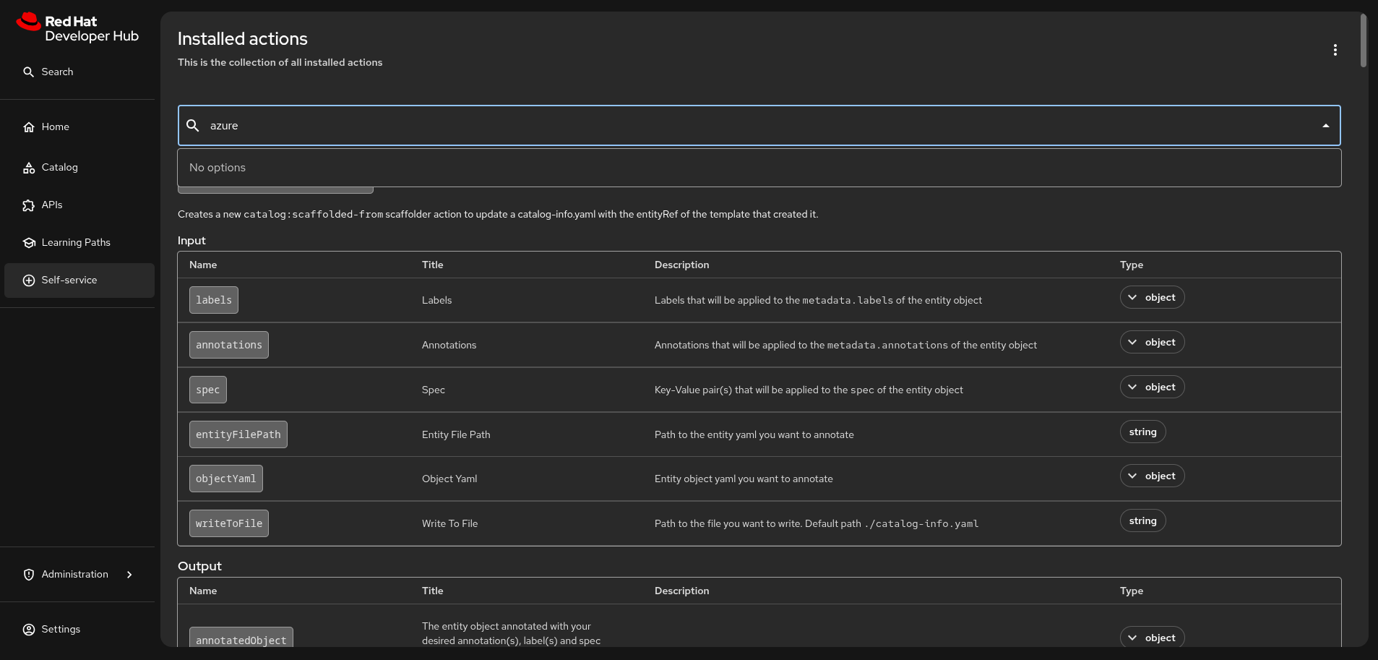This screenshot has width=1378, height=660.
Task: Click the entityFilePath string type chip
Action: 1142,432
